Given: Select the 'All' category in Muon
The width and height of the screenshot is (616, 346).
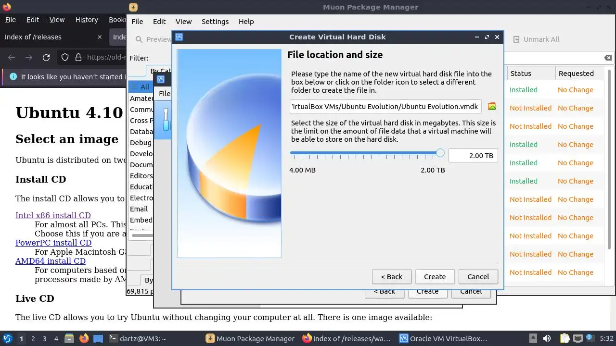Looking at the screenshot, I should tap(141, 87).
